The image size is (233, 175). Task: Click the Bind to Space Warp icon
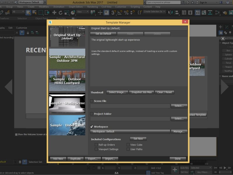tap(7, 13)
